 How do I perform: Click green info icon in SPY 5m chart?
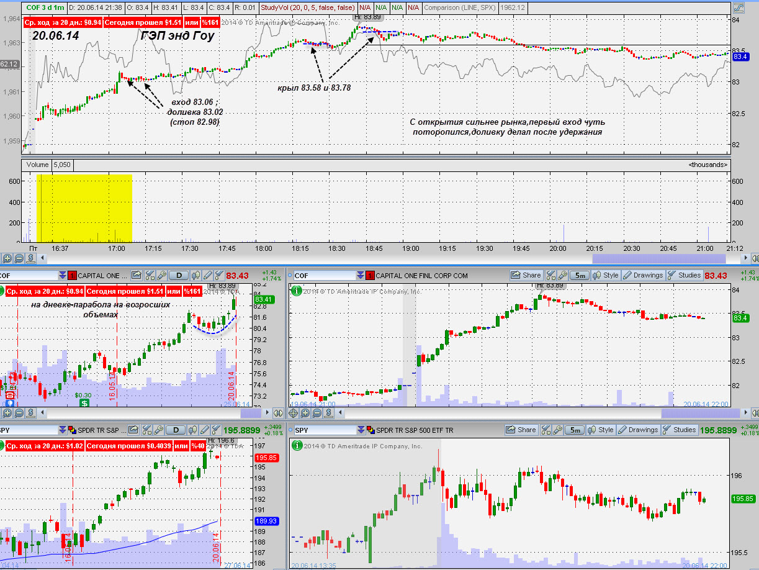[x=296, y=445]
